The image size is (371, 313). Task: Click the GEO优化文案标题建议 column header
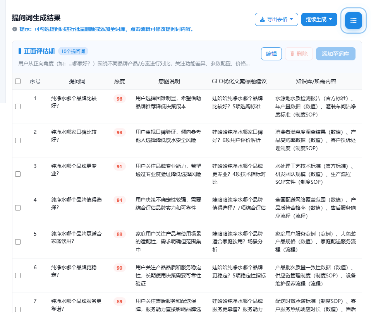coord(239,81)
